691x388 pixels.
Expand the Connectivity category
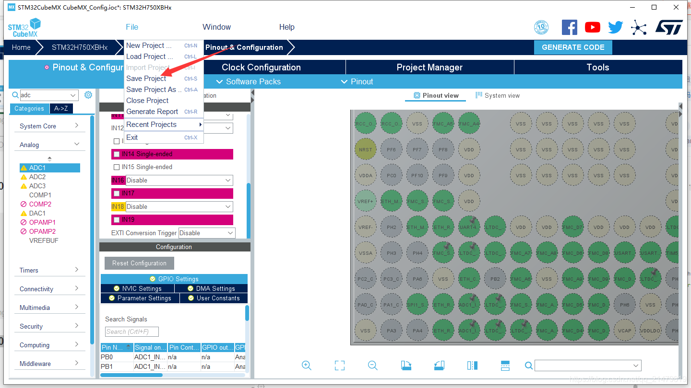[x=49, y=289]
